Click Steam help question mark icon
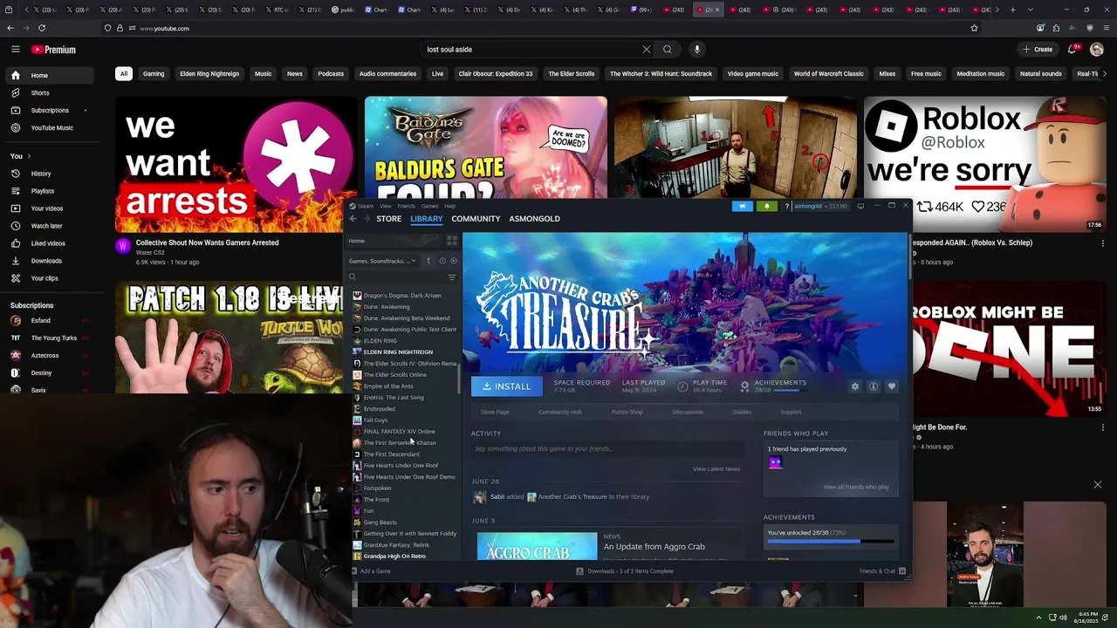 point(787,207)
